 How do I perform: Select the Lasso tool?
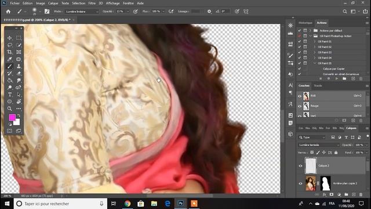9,45
